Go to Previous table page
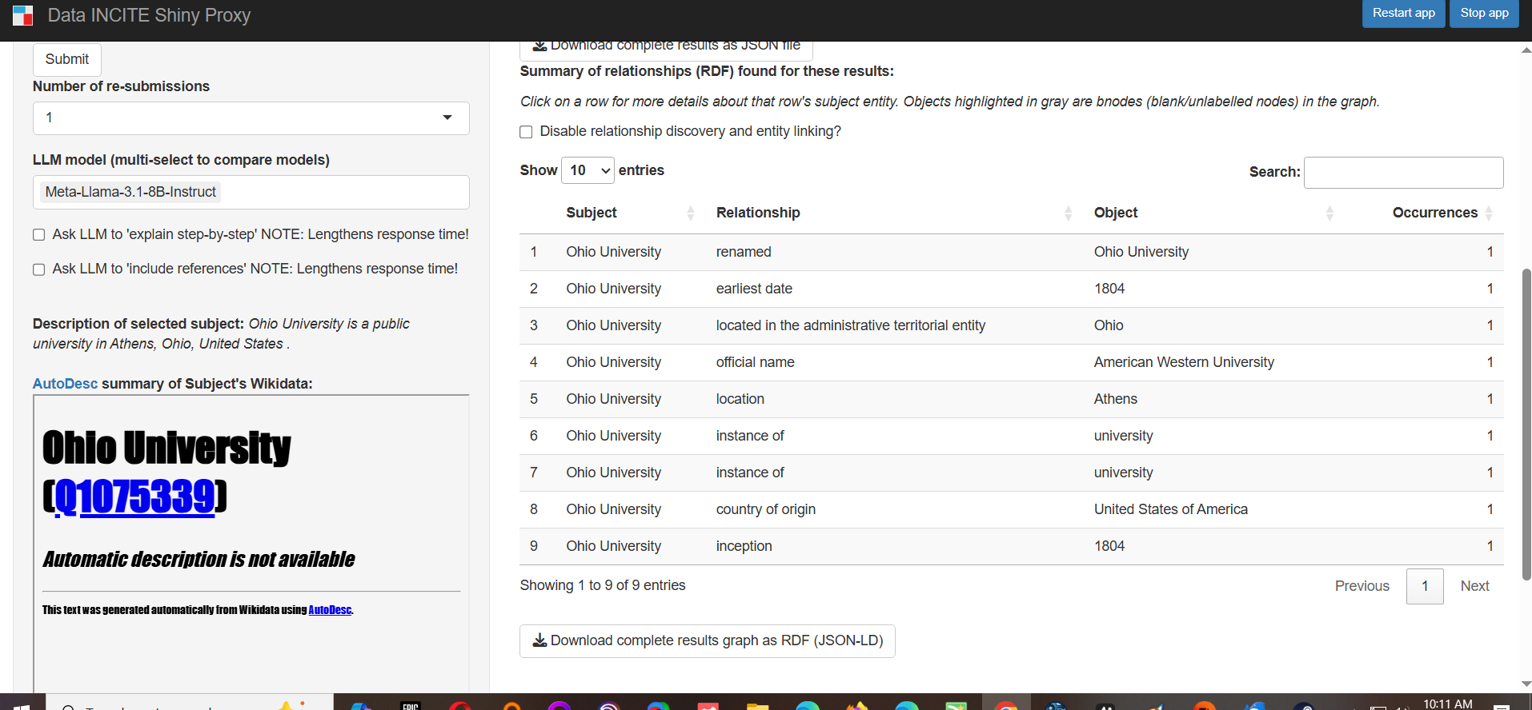Screen dimensions: 1532x710 point(1362,586)
